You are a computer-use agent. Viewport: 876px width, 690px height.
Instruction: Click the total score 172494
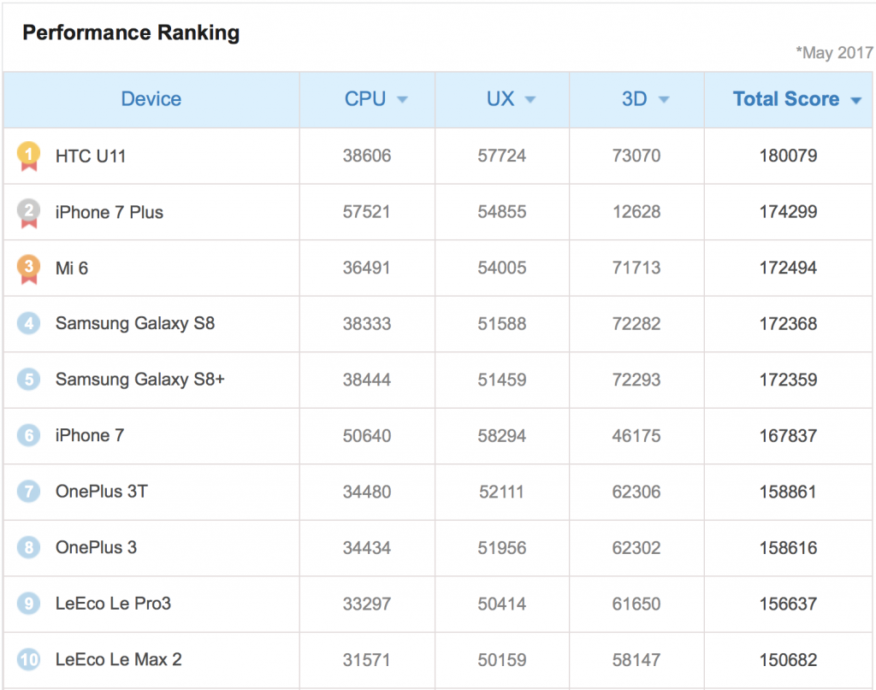[788, 268]
